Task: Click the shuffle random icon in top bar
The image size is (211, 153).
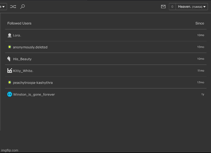Action: (13, 6)
